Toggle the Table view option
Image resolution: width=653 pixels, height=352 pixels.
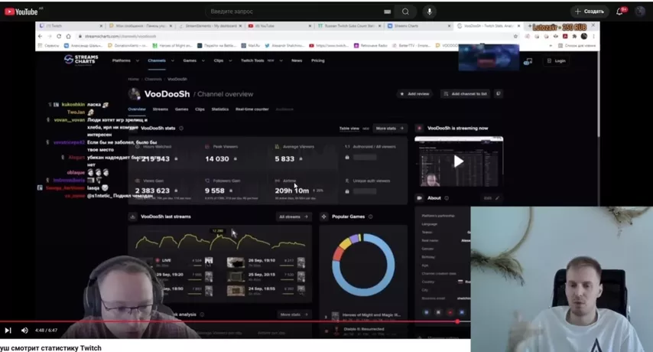pyautogui.click(x=349, y=129)
